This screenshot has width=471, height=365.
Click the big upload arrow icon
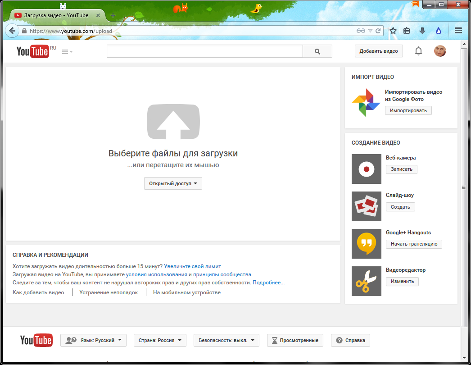pos(173,122)
